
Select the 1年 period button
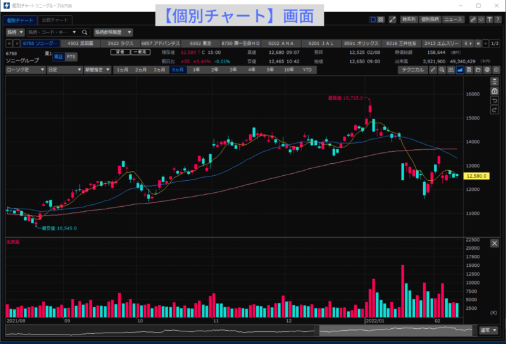click(x=197, y=70)
